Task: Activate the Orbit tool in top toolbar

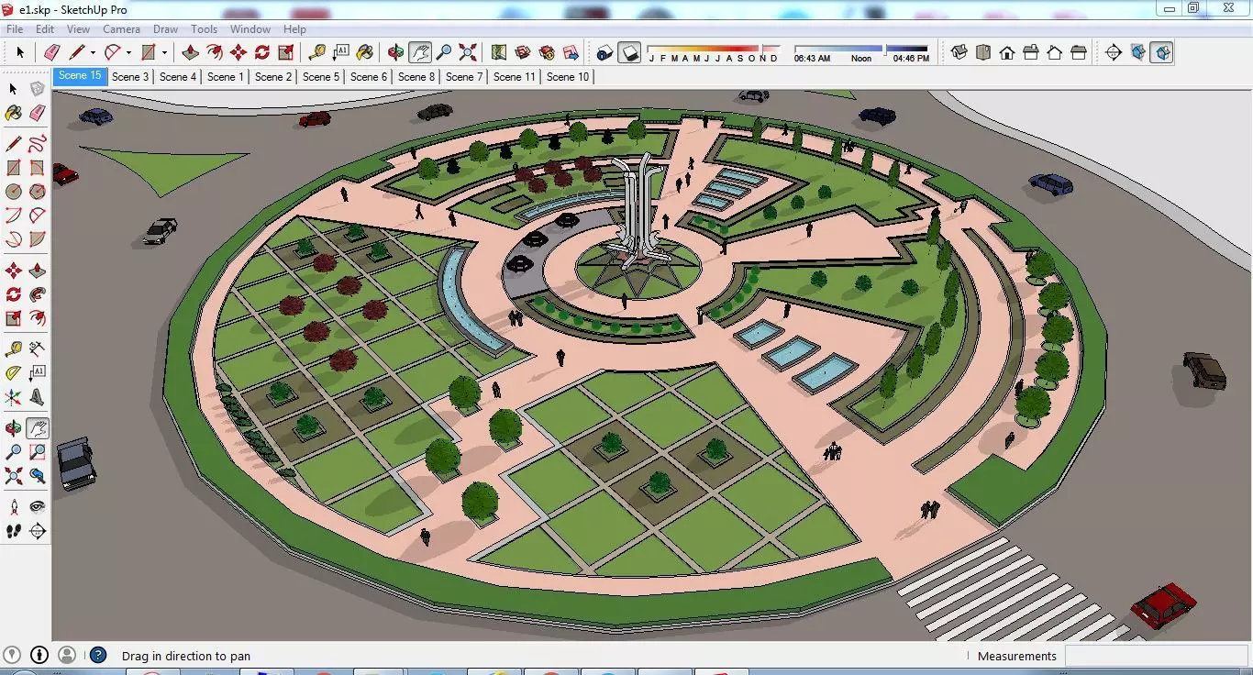Action: coord(396,52)
